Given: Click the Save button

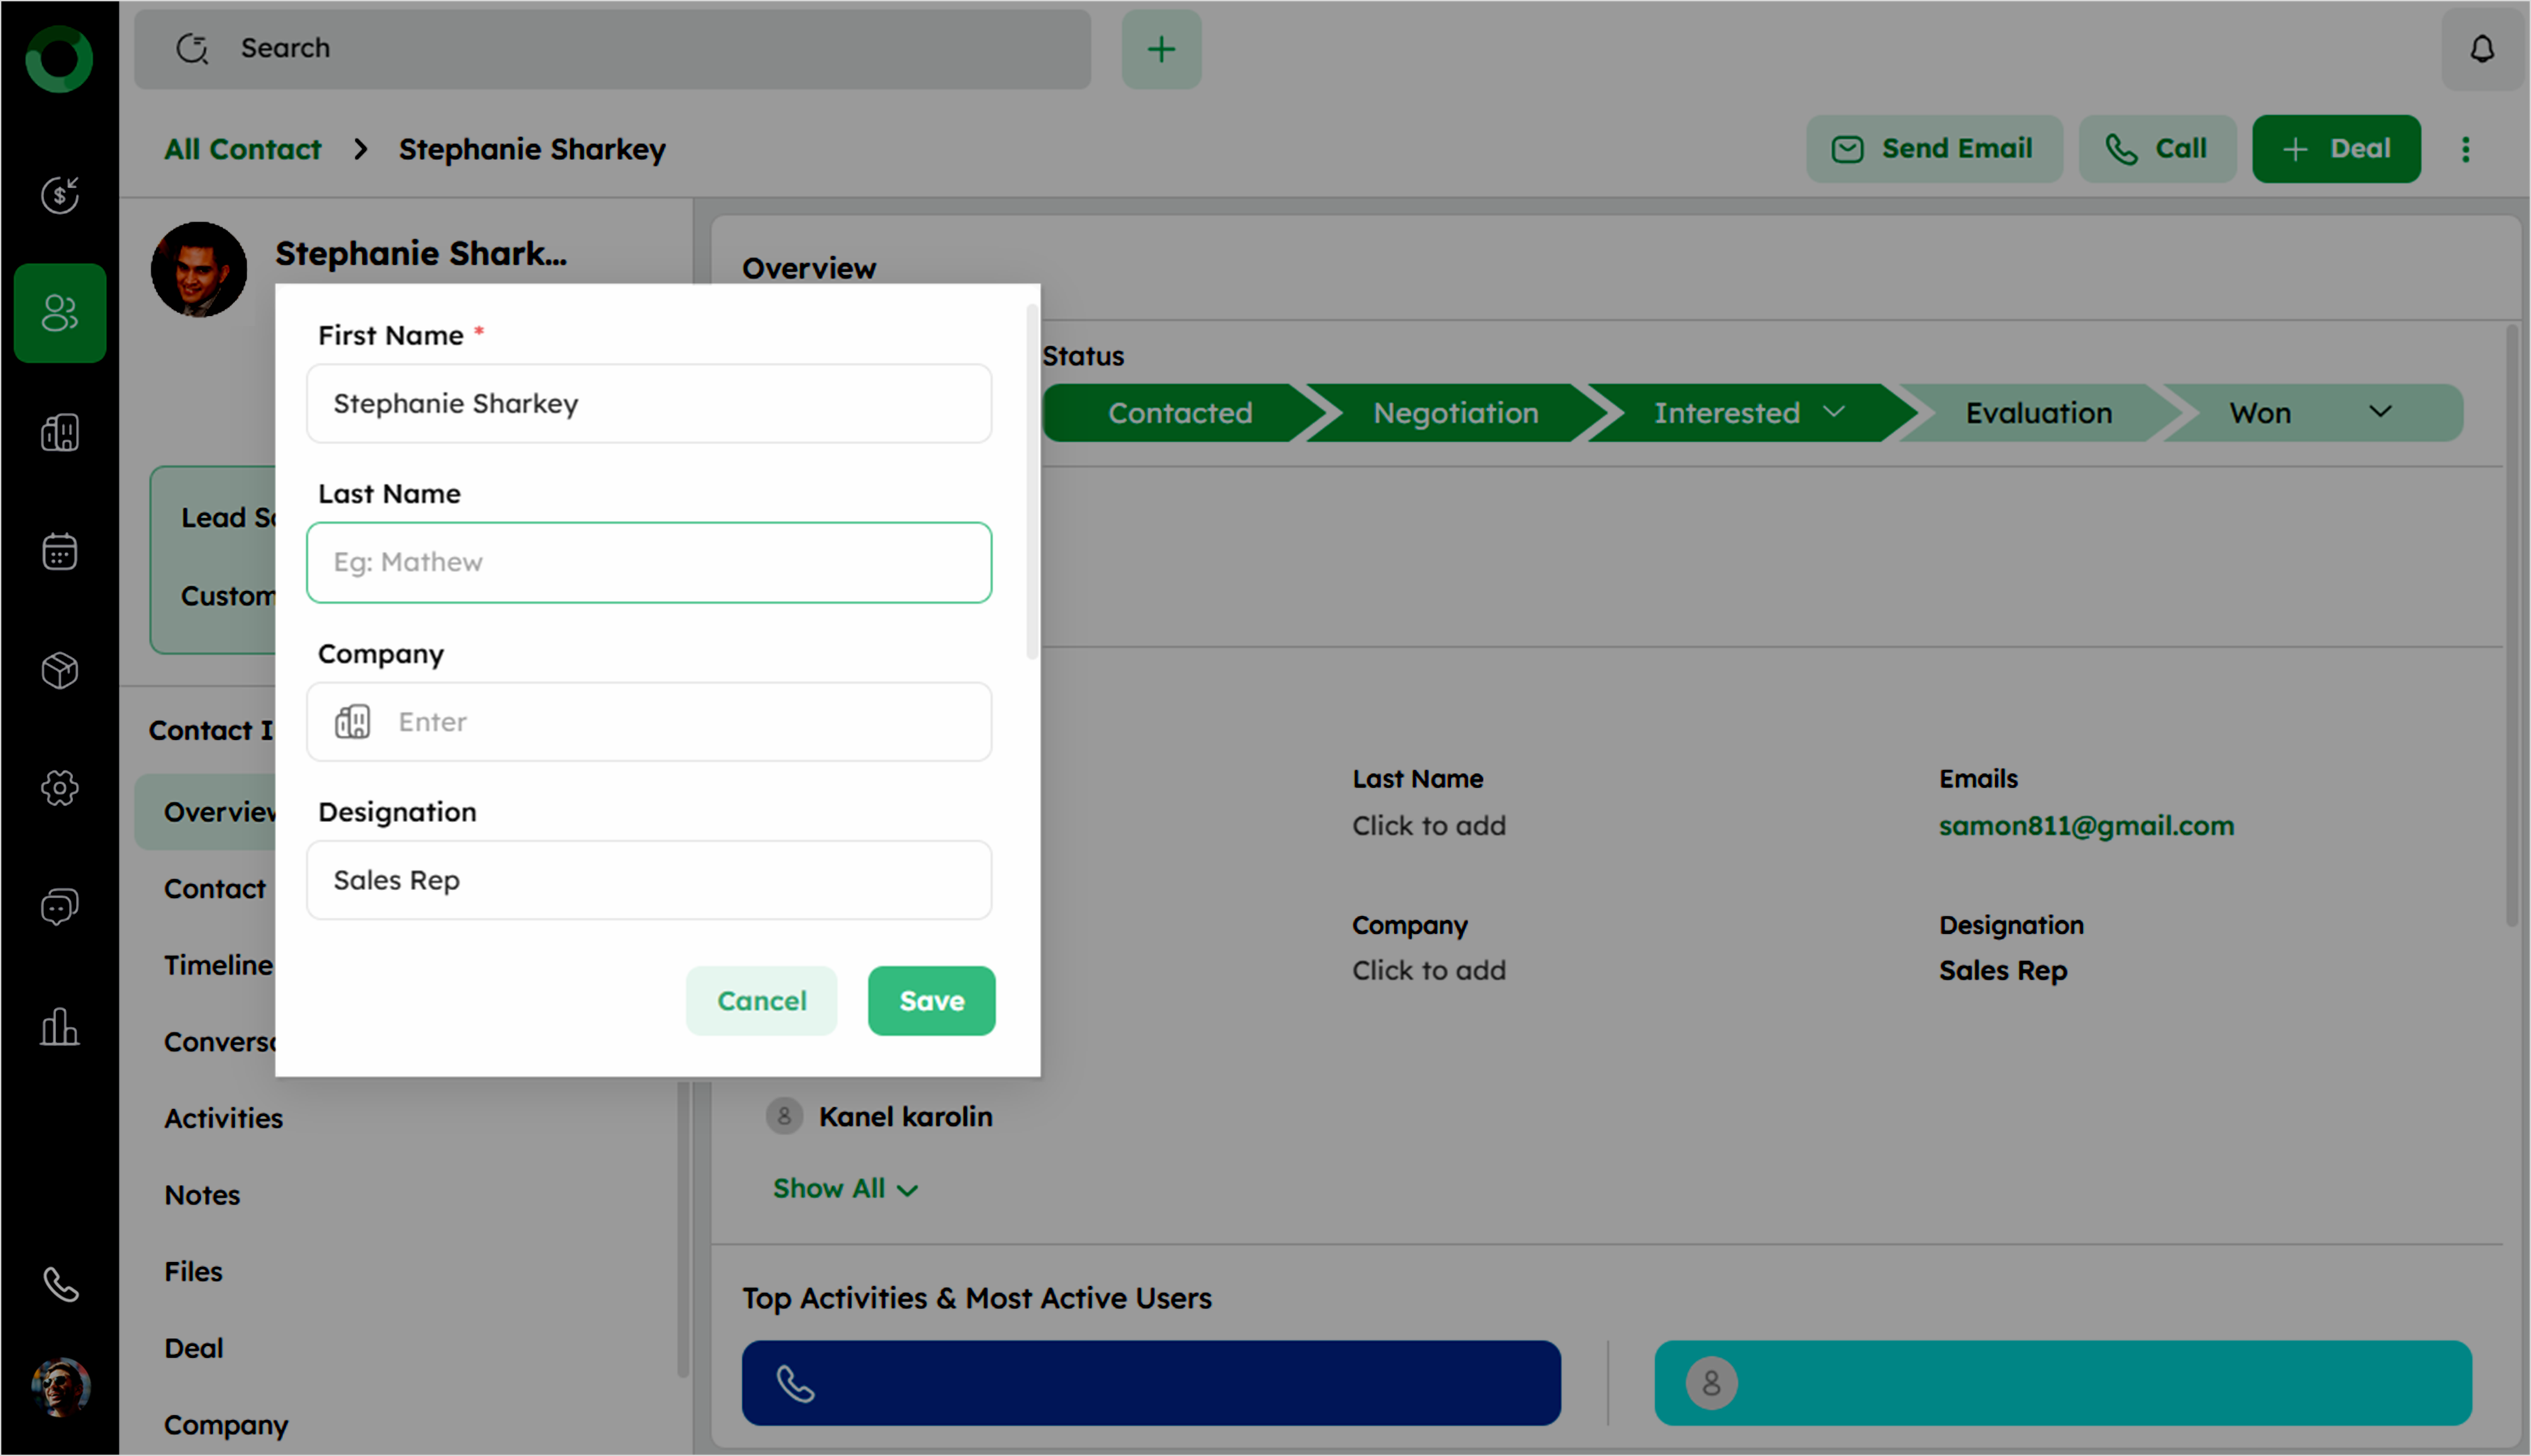Looking at the screenshot, I should 931,1000.
